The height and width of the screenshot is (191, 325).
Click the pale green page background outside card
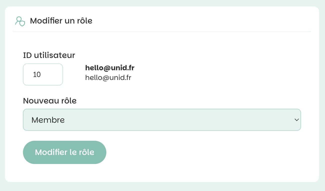[162, 186]
